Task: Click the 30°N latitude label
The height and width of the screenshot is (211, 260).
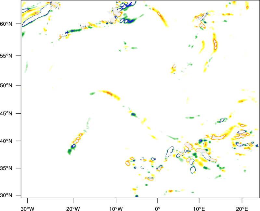Action: [x=6, y=195]
